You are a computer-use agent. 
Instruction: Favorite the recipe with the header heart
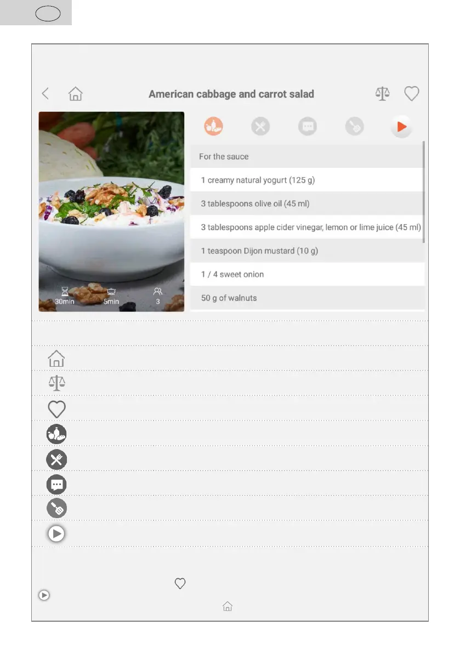(411, 94)
